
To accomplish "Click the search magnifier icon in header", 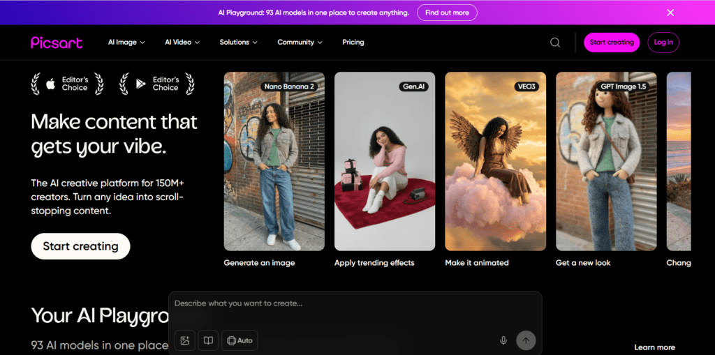I will pos(555,43).
